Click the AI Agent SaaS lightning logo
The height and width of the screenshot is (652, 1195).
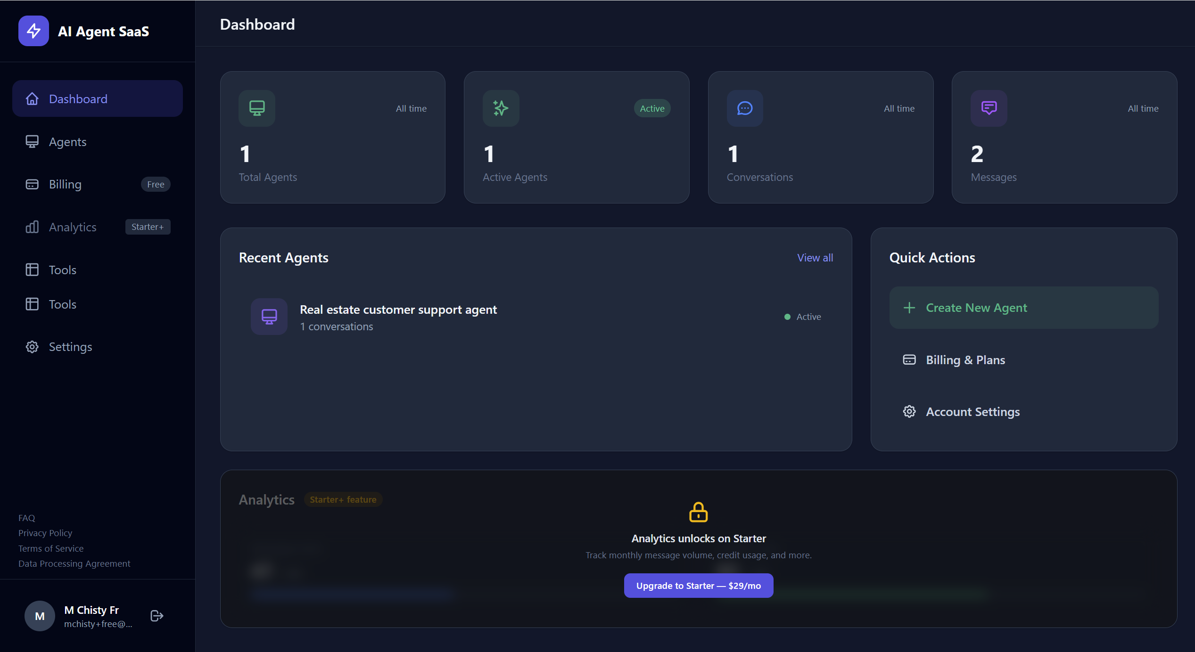coord(33,31)
